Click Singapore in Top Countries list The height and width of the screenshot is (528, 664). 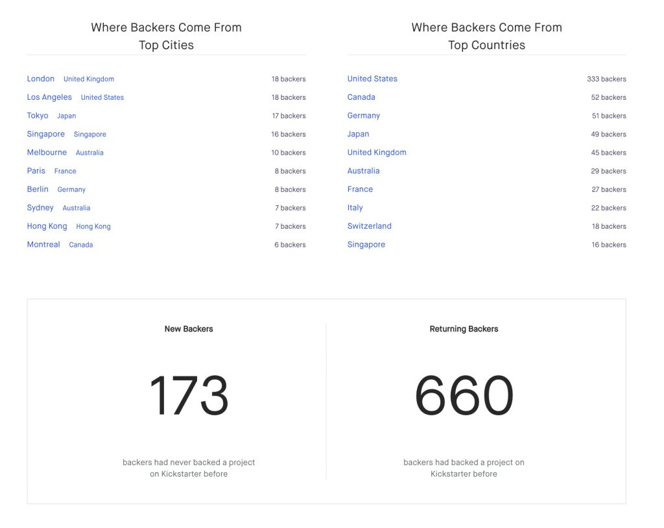[x=366, y=245]
